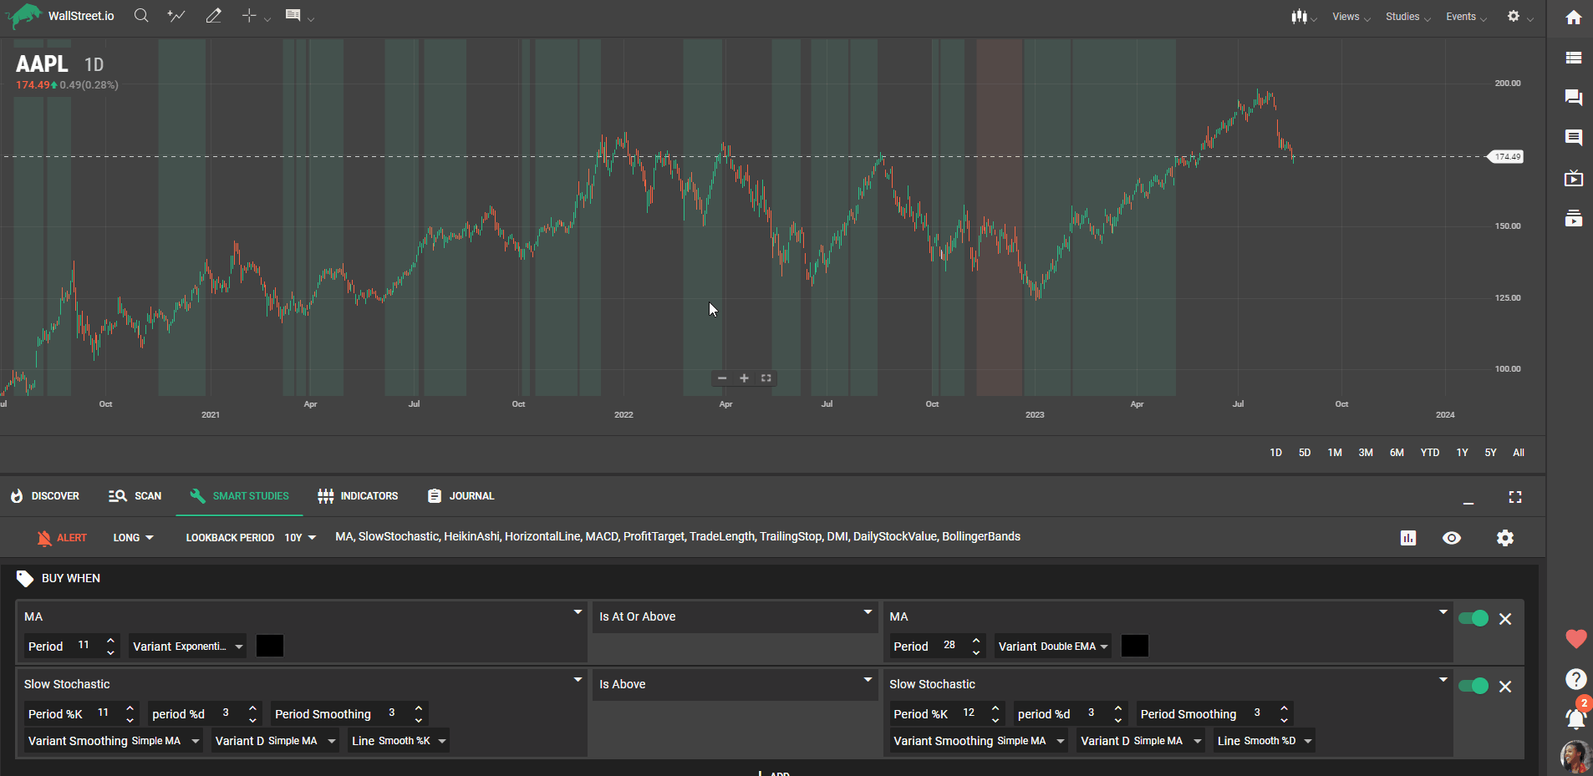Click the help question mark icon
The image size is (1593, 776).
click(x=1575, y=679)
